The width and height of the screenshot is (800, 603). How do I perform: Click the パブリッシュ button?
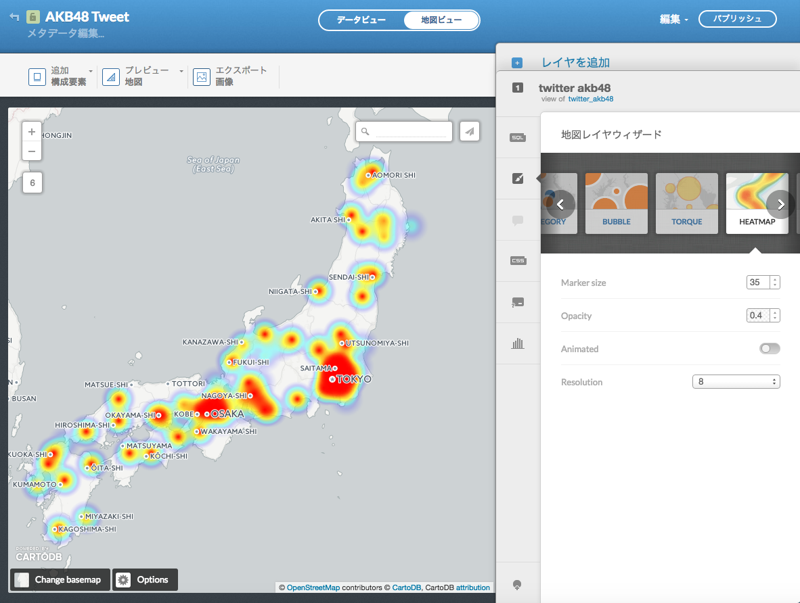(x=737, y=19)
